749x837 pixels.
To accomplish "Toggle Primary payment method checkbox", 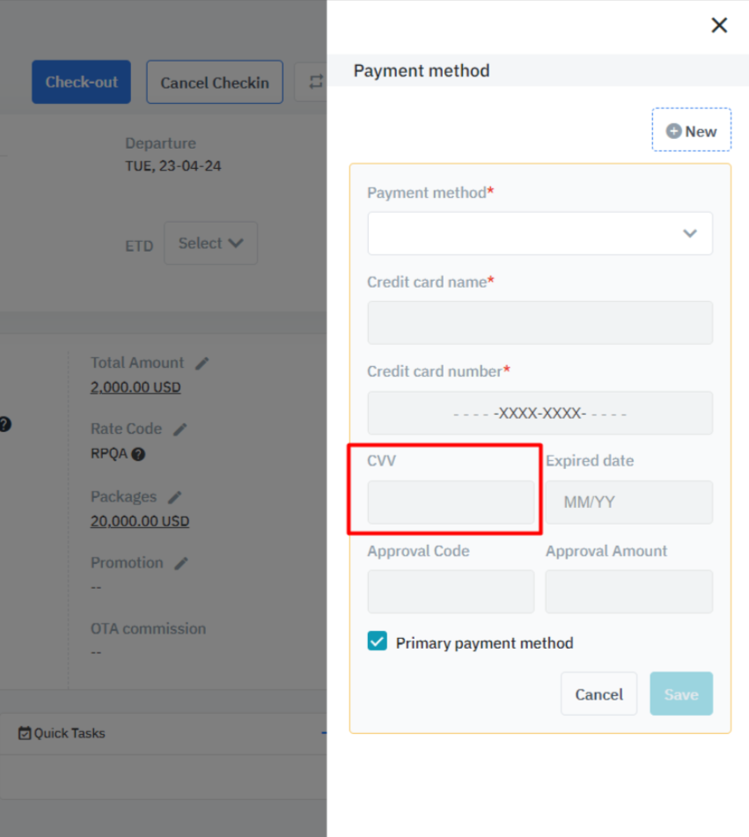I will 377,642.
